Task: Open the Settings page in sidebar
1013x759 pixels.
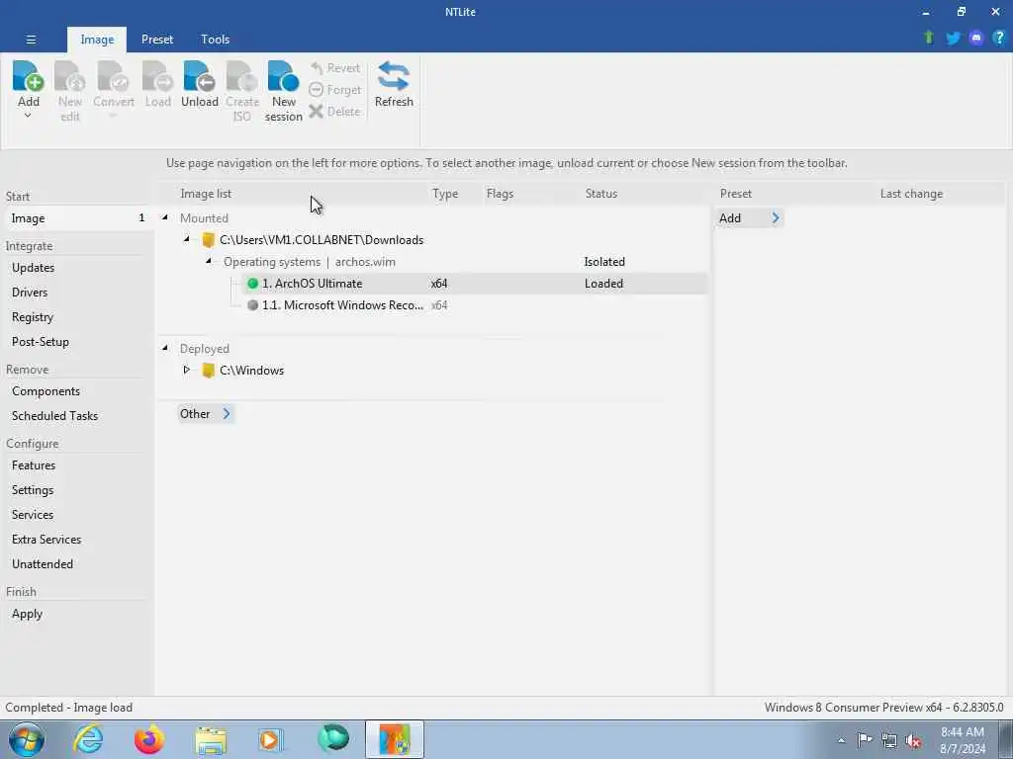Action: 33,490
